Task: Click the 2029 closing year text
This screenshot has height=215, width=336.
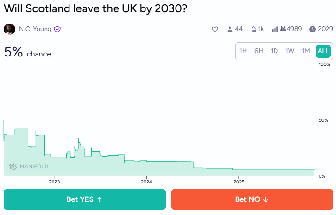Action: click(325, 29)
